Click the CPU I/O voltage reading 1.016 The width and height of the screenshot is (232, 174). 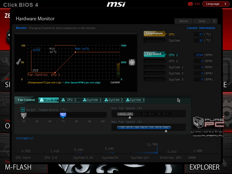click(x=55, y=151)
